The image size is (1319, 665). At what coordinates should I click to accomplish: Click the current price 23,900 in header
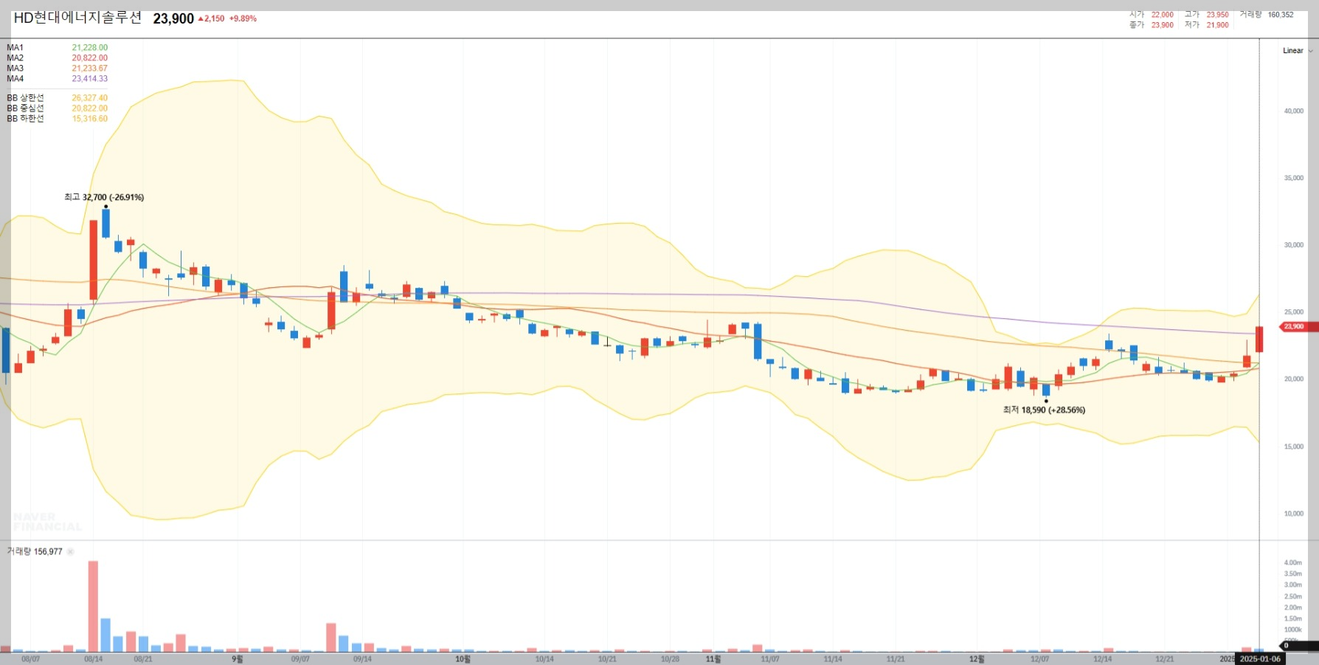[x=173, y=19]
